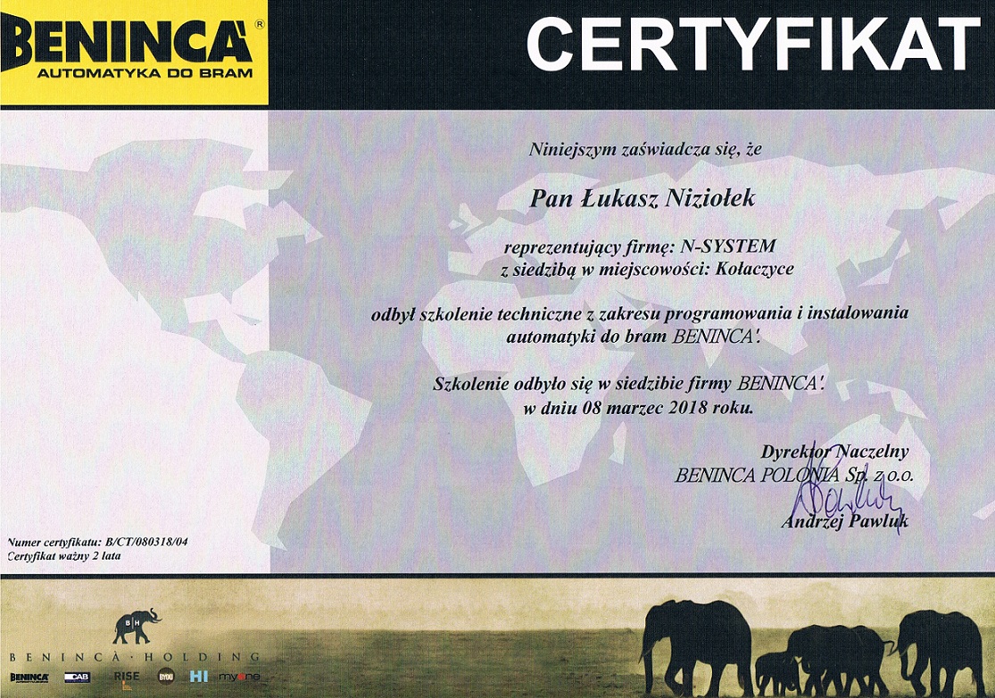Click the name Pan Łukasz Niziołek
Image resolution: width=995 pixels, height=698 pixels.
click(642, 199)
